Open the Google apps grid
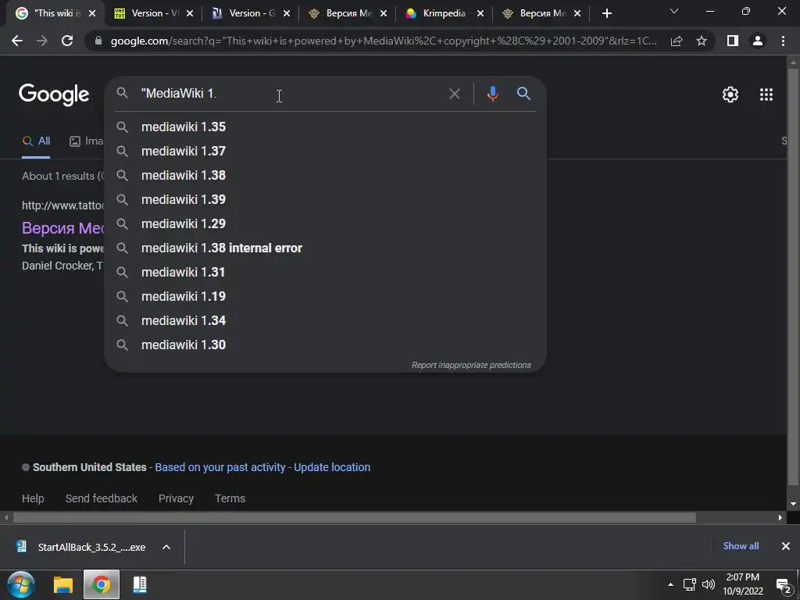The height and width of the screenshot is (600, 800). click(766, 95)
